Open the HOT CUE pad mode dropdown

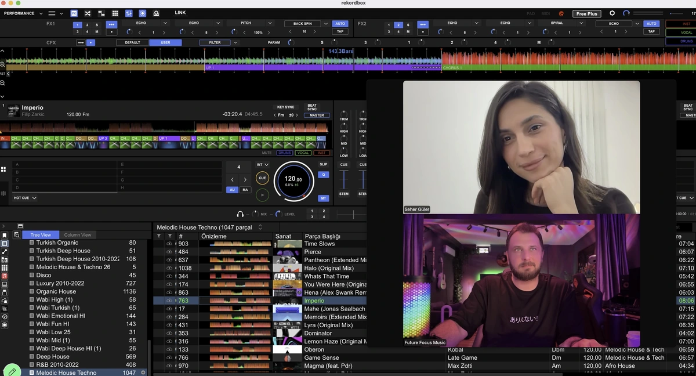click(x=25, y=198)
